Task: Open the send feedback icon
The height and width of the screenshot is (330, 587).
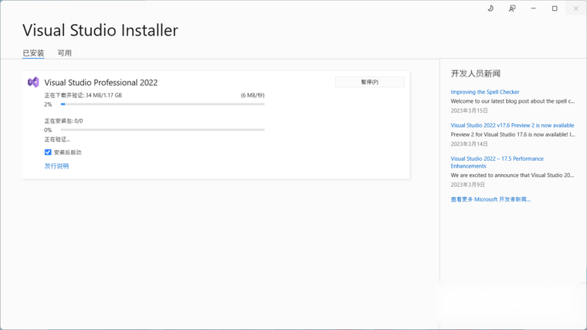Action: [512, 9]
